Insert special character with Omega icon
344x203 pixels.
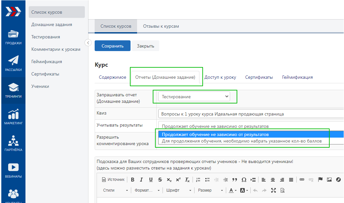tap(244, 180)
